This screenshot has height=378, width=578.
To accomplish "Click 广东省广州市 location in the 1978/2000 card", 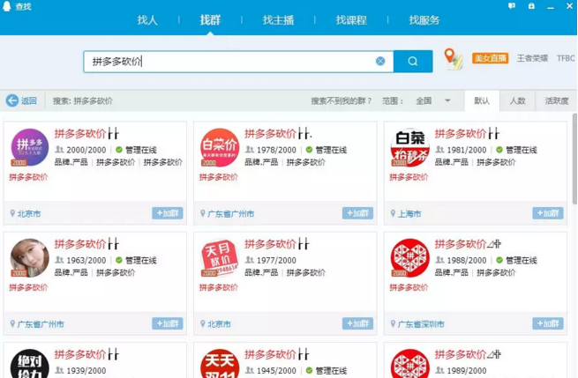I will point(230,213).
